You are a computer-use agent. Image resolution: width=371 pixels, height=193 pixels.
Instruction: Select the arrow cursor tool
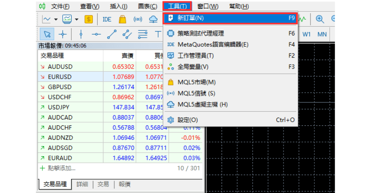coord(47,34)
